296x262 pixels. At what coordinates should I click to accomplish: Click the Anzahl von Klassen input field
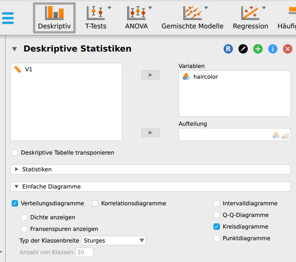tap(84, 252)
